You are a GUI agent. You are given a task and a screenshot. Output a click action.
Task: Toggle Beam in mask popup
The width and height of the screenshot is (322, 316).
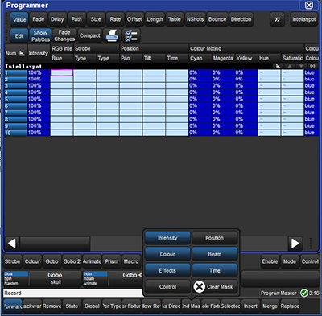click(x=215, y=254)
